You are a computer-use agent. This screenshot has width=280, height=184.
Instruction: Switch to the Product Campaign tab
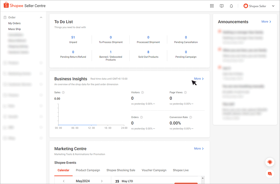(x=88, y=170)
